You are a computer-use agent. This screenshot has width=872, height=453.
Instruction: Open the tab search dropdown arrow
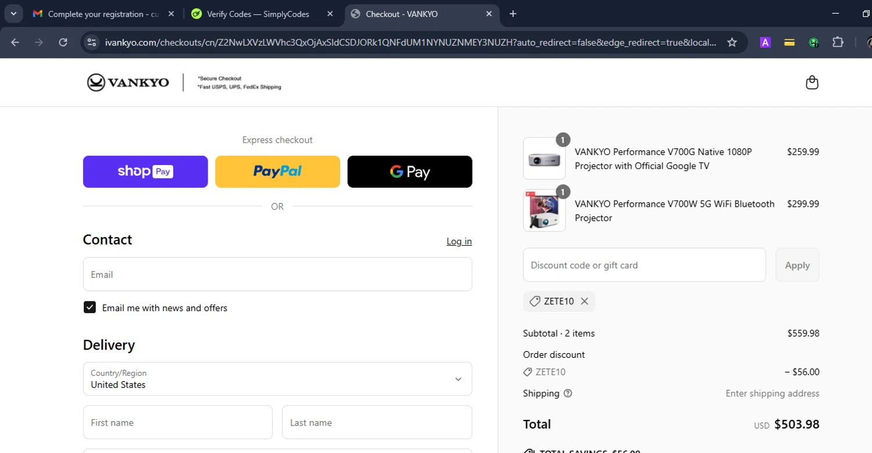13,14
